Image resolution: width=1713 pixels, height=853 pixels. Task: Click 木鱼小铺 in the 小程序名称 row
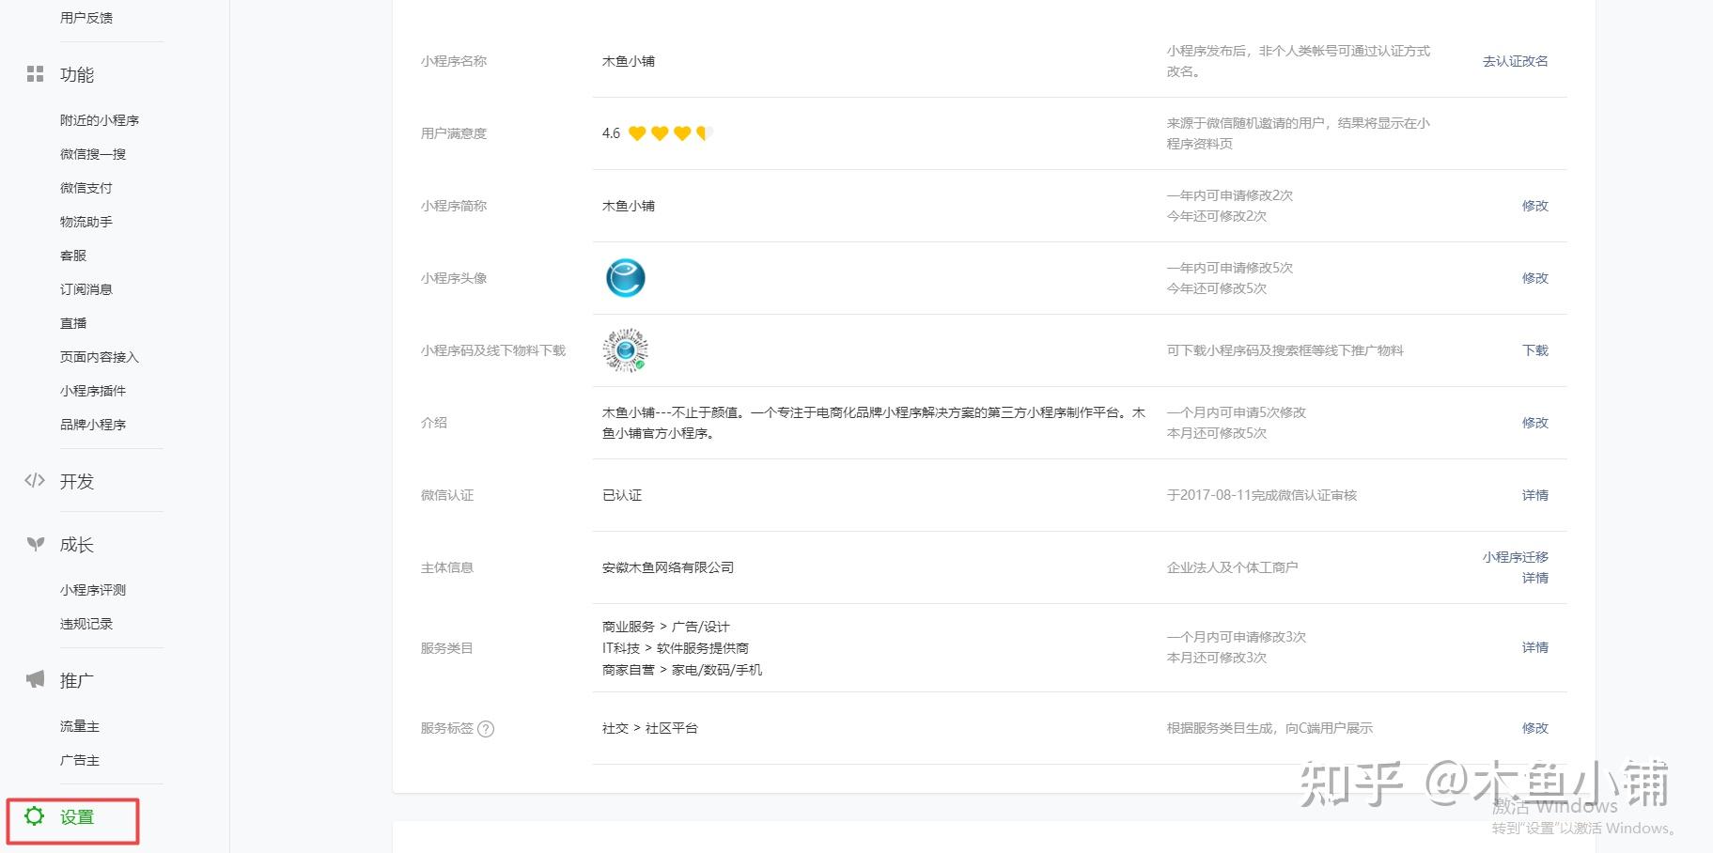pyautogui.click(x=629, y=61)
